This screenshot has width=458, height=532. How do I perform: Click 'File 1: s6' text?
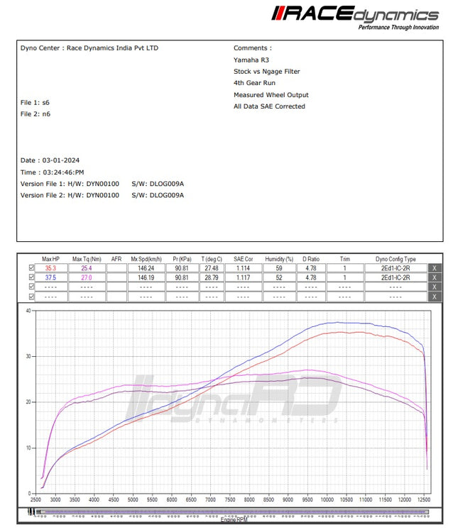point(35,102)
